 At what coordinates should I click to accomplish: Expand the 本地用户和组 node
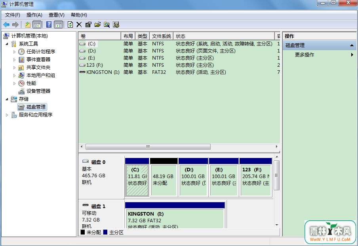coord(14,75)
